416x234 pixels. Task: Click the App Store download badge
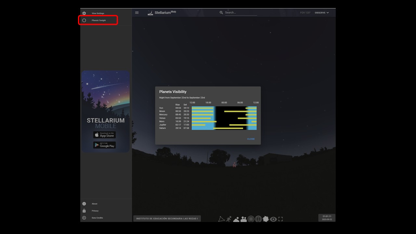(x=104, y=135)
